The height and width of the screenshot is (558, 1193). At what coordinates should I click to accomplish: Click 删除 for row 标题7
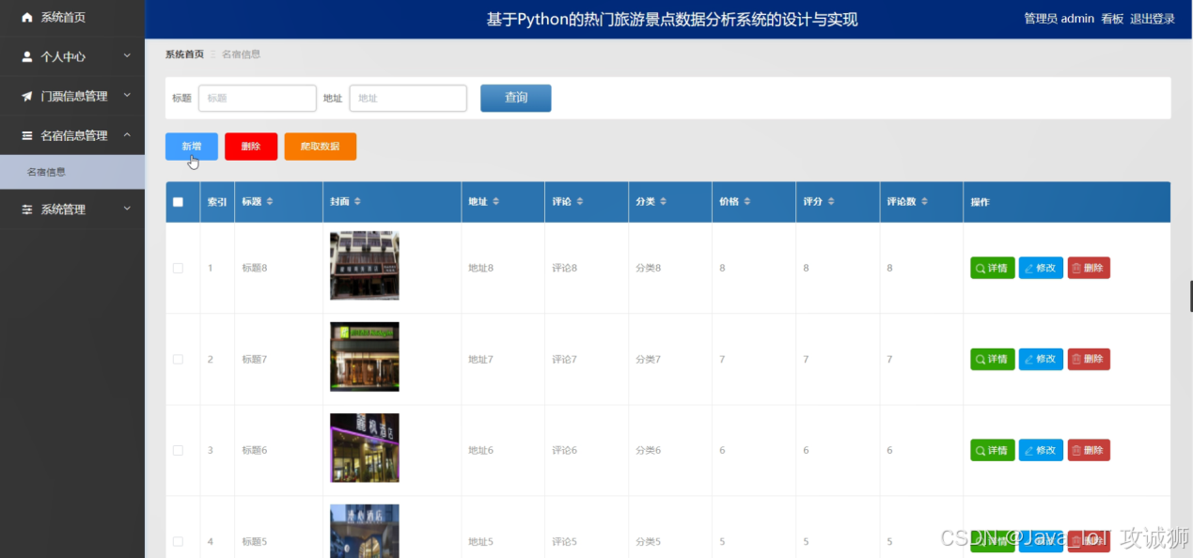[x=1089, y=359]
